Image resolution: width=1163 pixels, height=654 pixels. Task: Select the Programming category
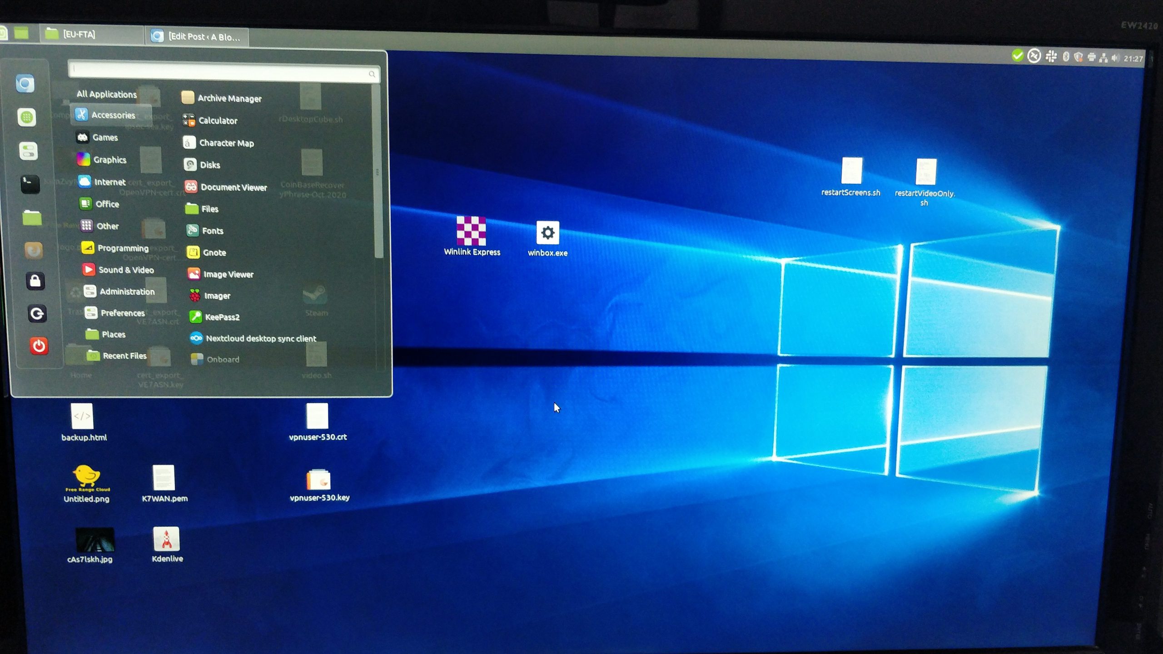click(x=115, y=248)
